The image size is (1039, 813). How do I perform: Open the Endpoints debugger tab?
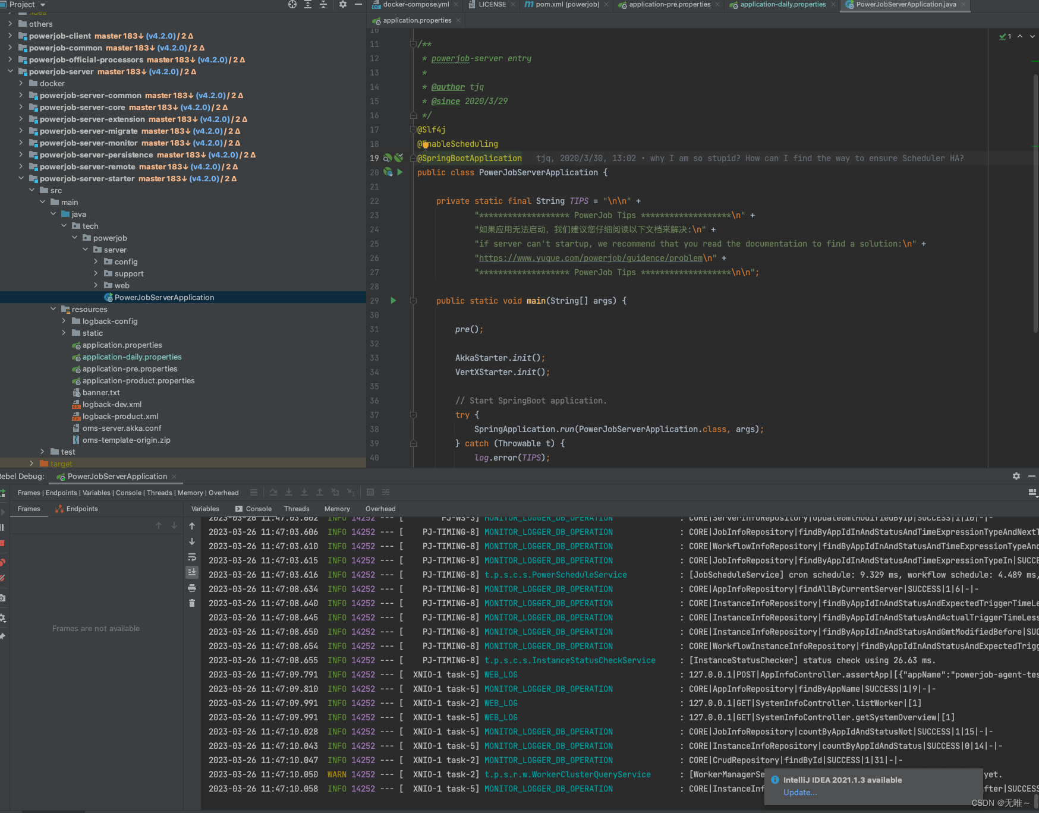click(77, 509)
